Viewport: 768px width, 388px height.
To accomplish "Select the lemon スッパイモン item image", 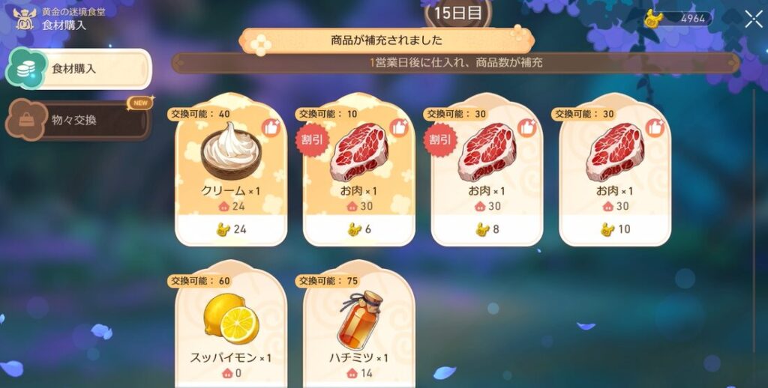I will tap(231, 318).
